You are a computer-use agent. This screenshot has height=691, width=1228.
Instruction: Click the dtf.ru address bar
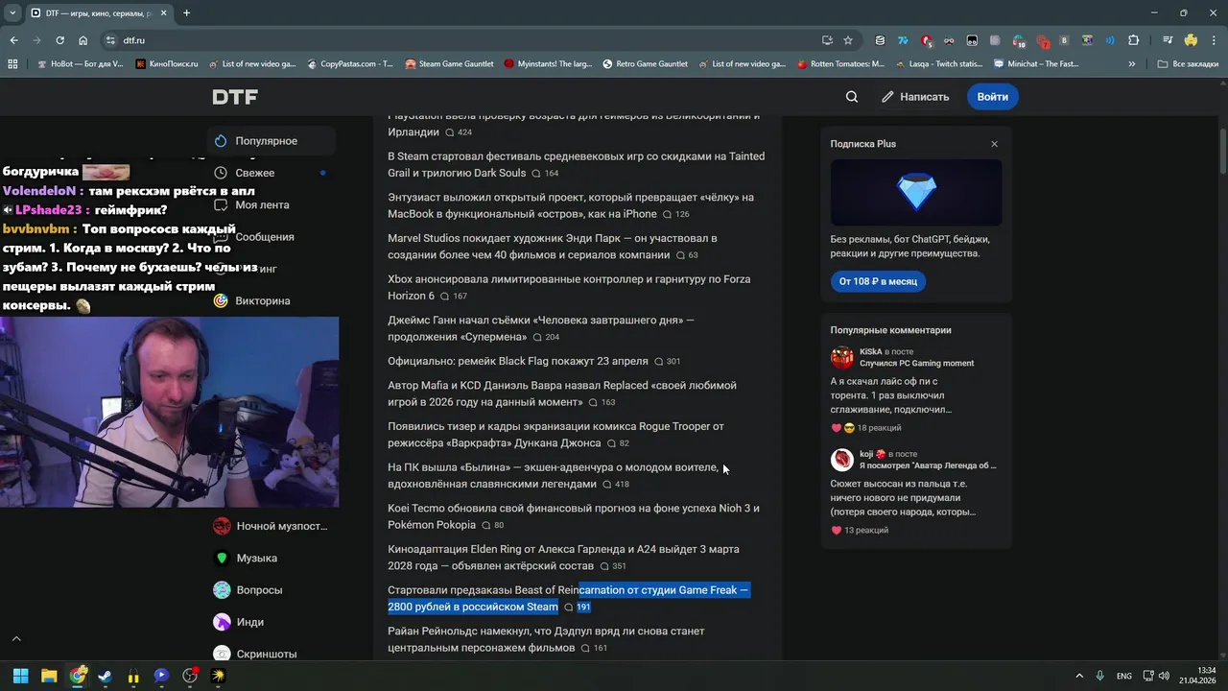[x=460, y=40]
